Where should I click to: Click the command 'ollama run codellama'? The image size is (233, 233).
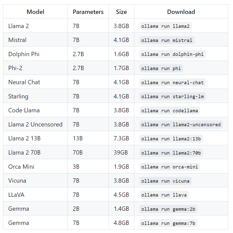(x=170, y=111)
